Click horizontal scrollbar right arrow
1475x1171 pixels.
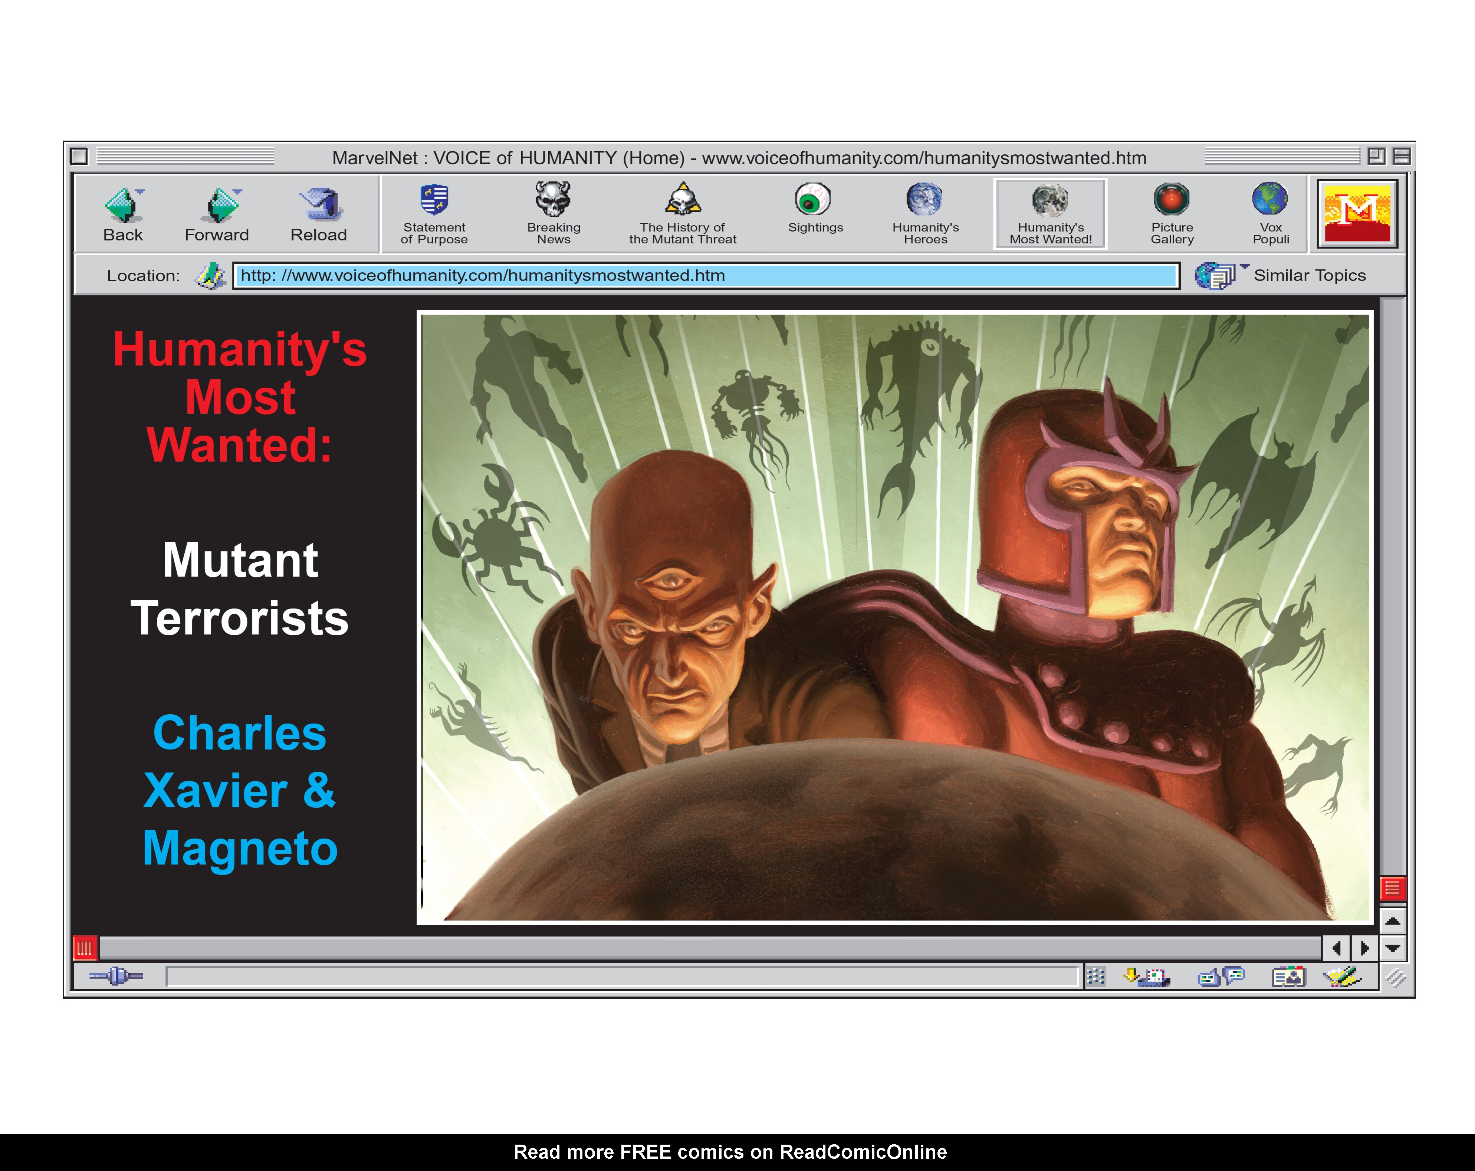coord(1364,948)
